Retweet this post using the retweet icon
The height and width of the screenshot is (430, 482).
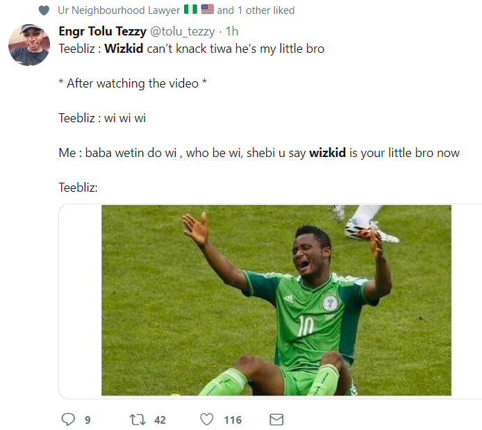point(138,420)
